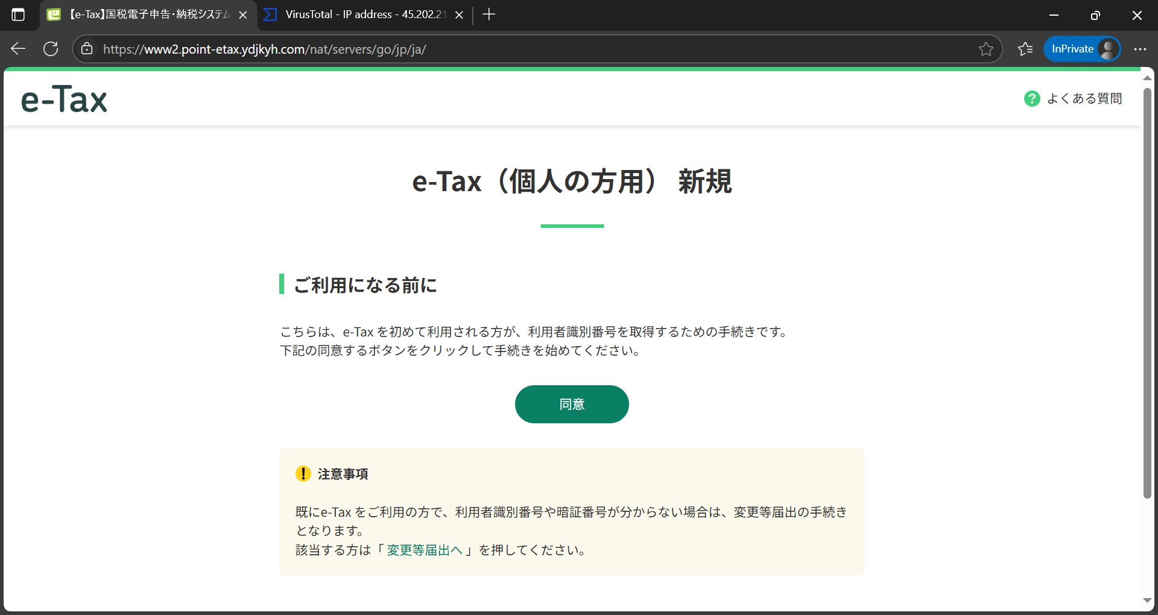View site information lock icon

tap(87, 49)
